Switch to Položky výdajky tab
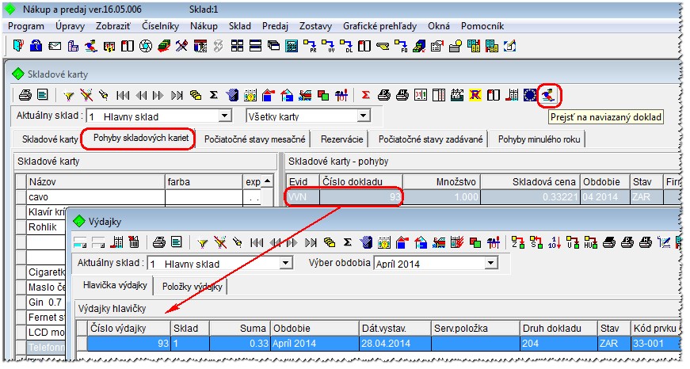 tap(193, 287)
